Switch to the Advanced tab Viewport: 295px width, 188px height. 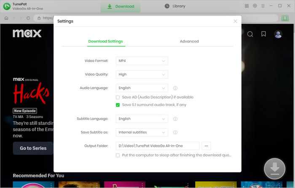pyautogui.click(x=189, y=41)
